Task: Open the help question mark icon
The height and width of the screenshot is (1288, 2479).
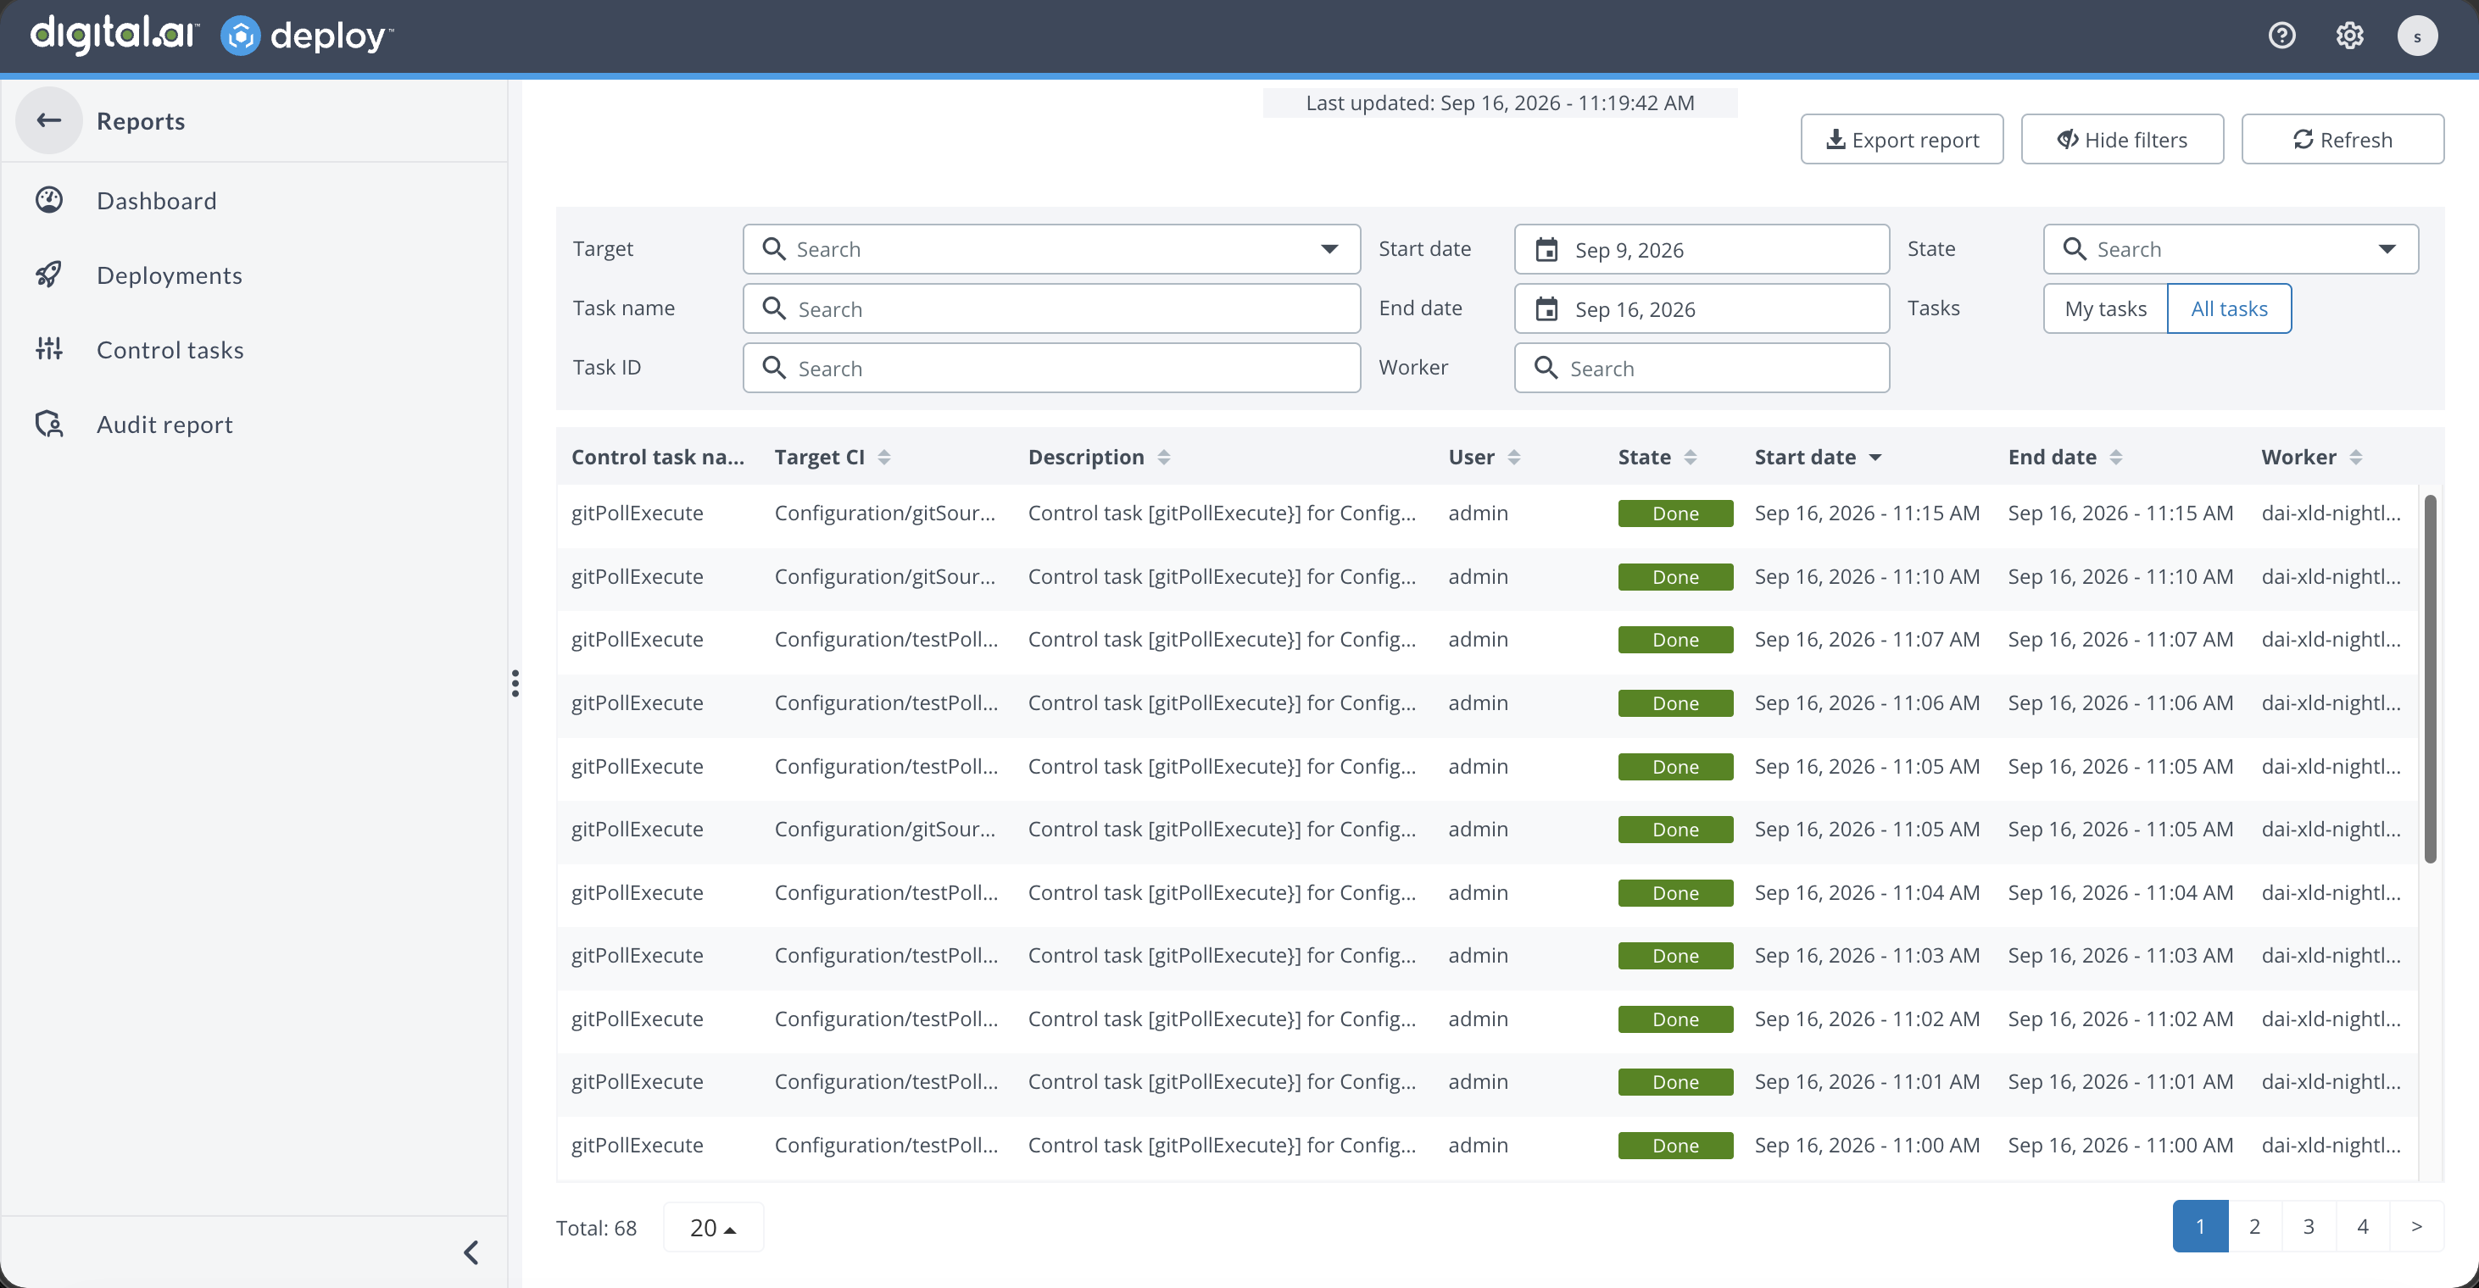Action: (x=2281, y=36)
